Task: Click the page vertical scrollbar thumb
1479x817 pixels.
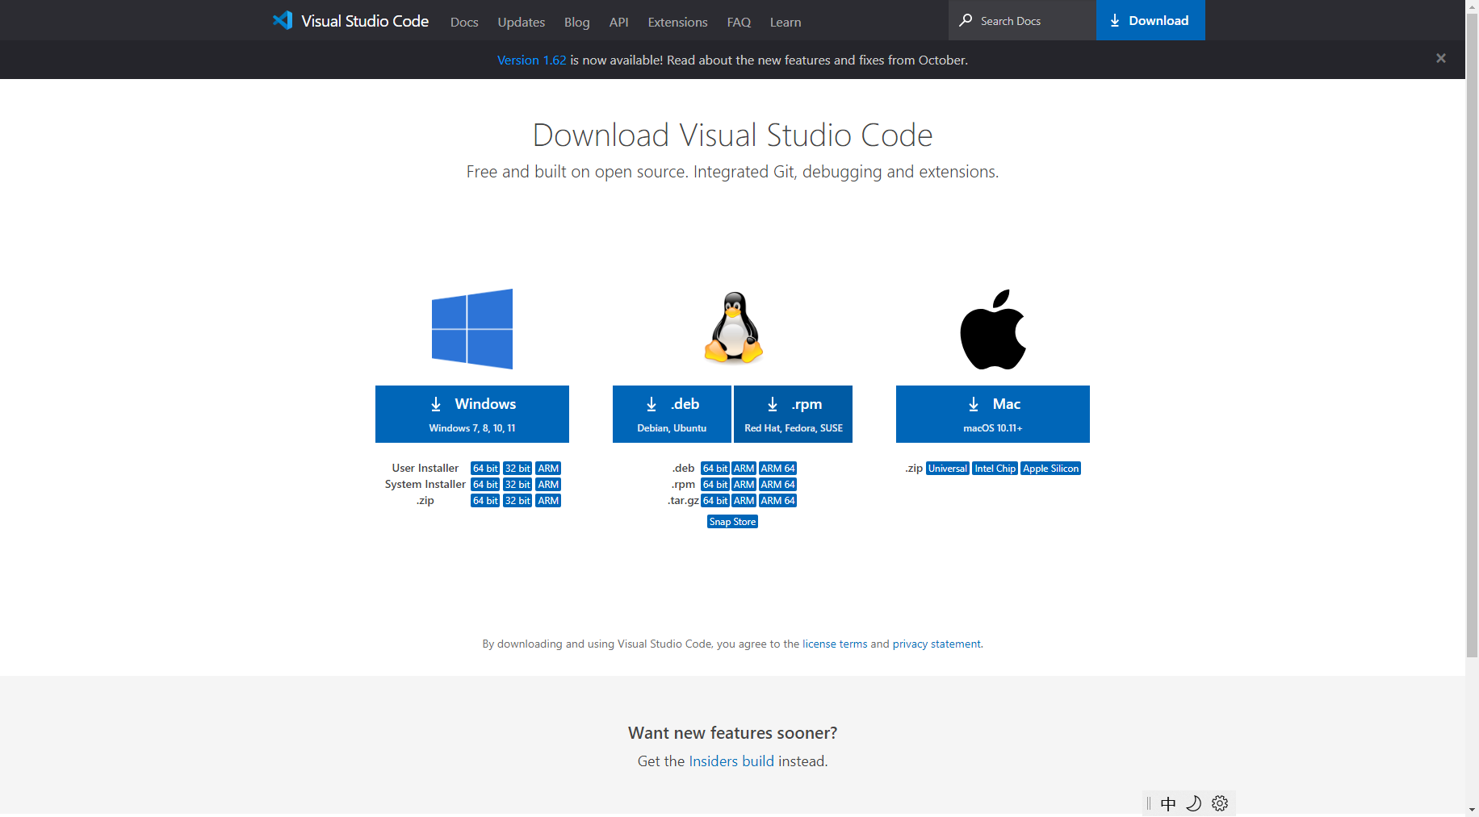Action: [1472, 335]
